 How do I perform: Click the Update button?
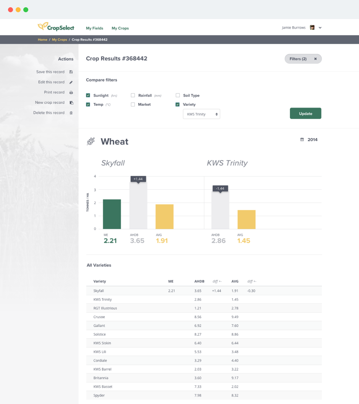pos(306,113)
